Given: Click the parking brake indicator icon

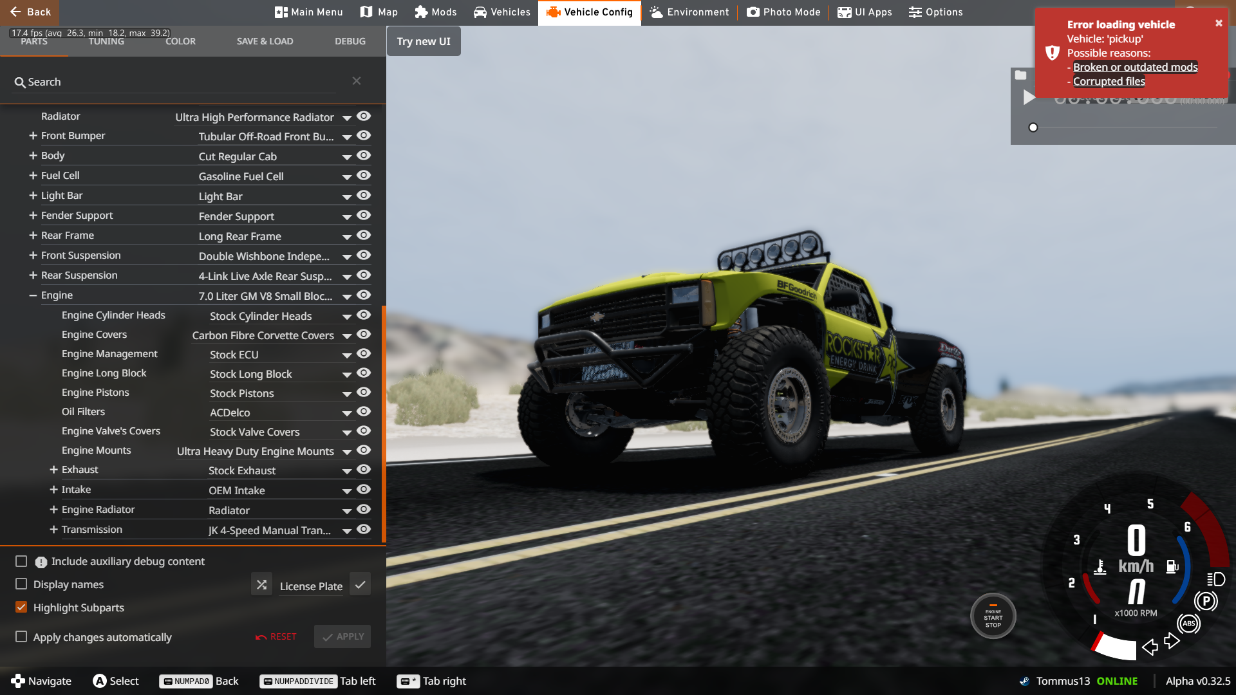Looking at the screenshot, I should click(1206, 602).
